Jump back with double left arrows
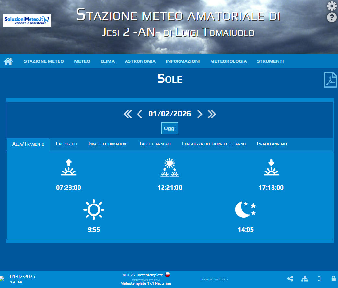 [128, 114]
